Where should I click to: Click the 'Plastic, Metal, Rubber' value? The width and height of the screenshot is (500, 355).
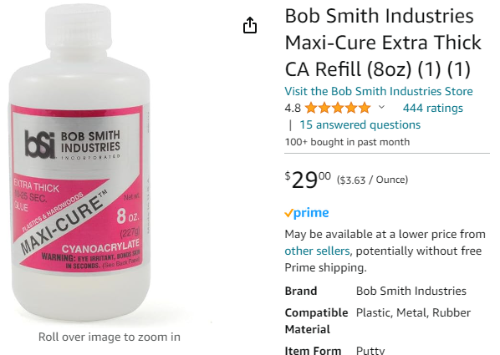pyautogui.click(x=413, y=313)
